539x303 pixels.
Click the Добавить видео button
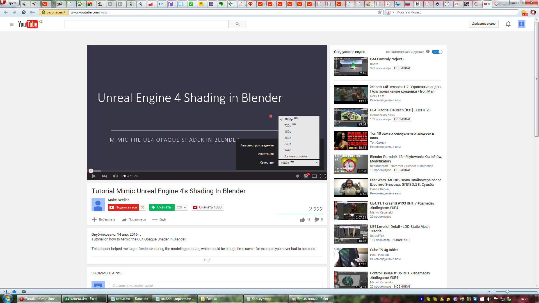(x=483, y=24)
